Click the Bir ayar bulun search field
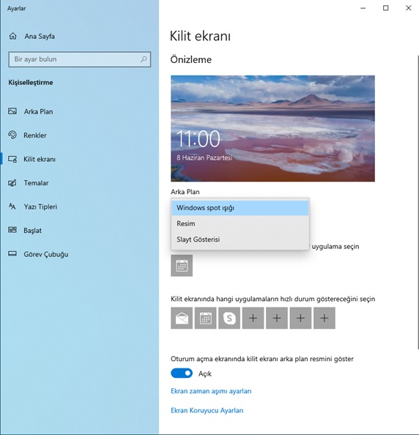The height and width of the screenshot is (435, 419). [80, 59]
